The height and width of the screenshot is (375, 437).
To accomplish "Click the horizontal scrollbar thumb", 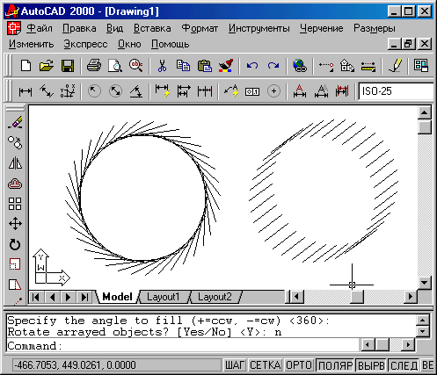I will point(357,297).
